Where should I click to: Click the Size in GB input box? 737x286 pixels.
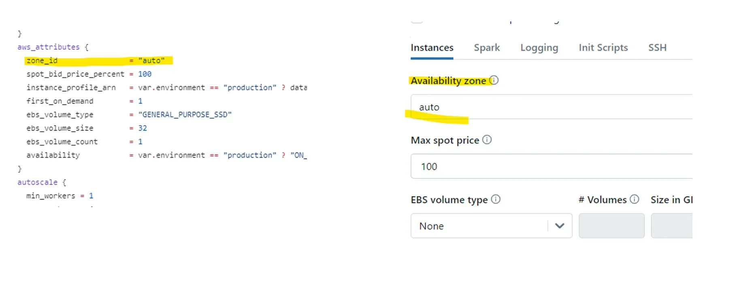tap(671, 226)
